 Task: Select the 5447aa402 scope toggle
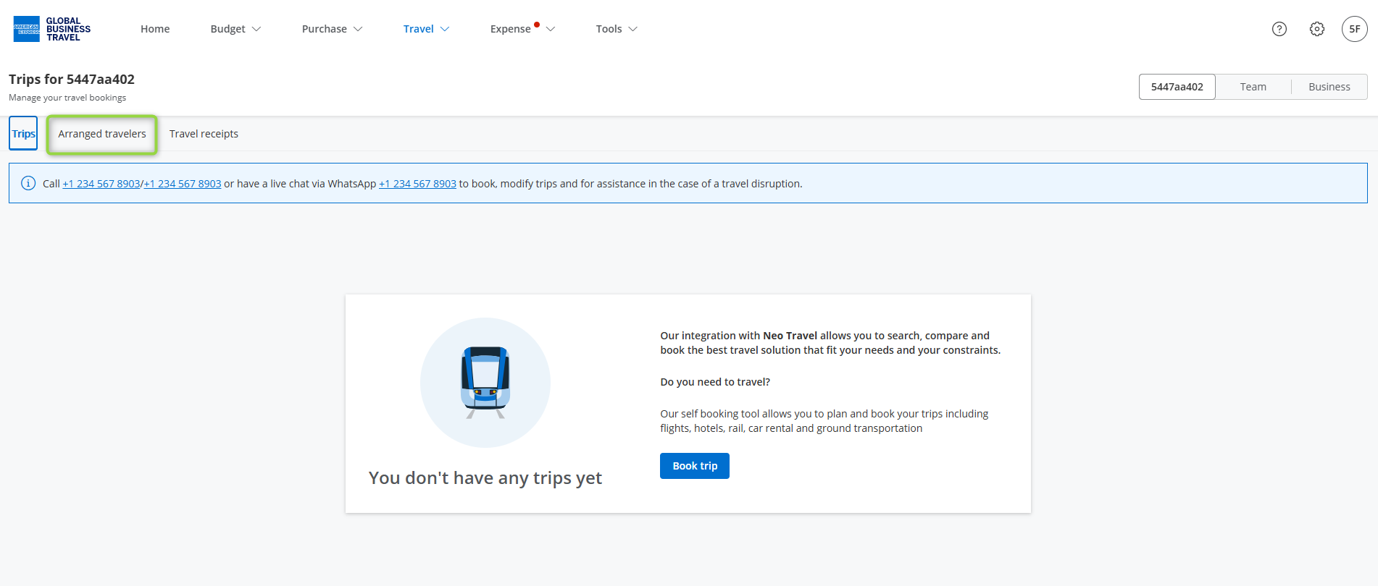[1177, 87]
